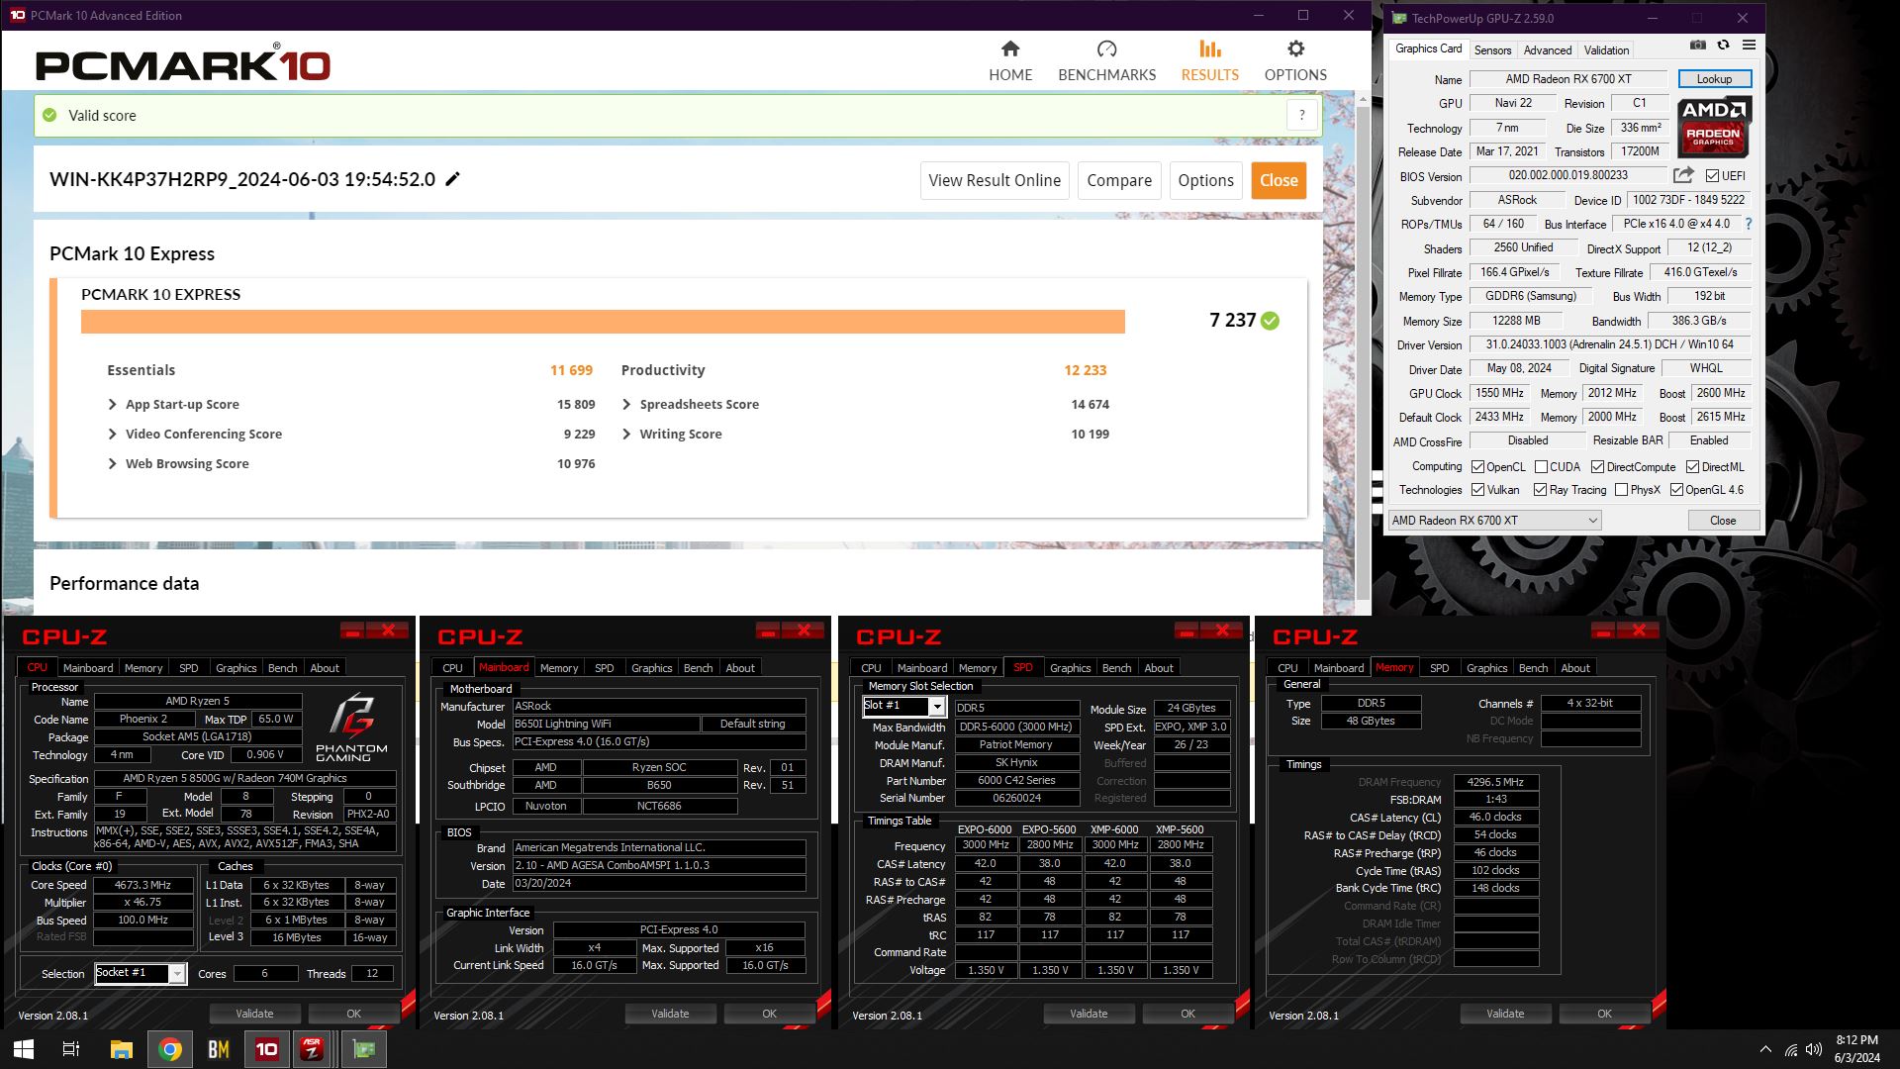The height and width of the screenshot is (1069, 1900).
Task: Switch to GPU-Z Validation tab
Action: [1606, 49]
